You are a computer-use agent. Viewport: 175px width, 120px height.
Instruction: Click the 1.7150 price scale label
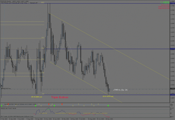[x=172, y=14]
